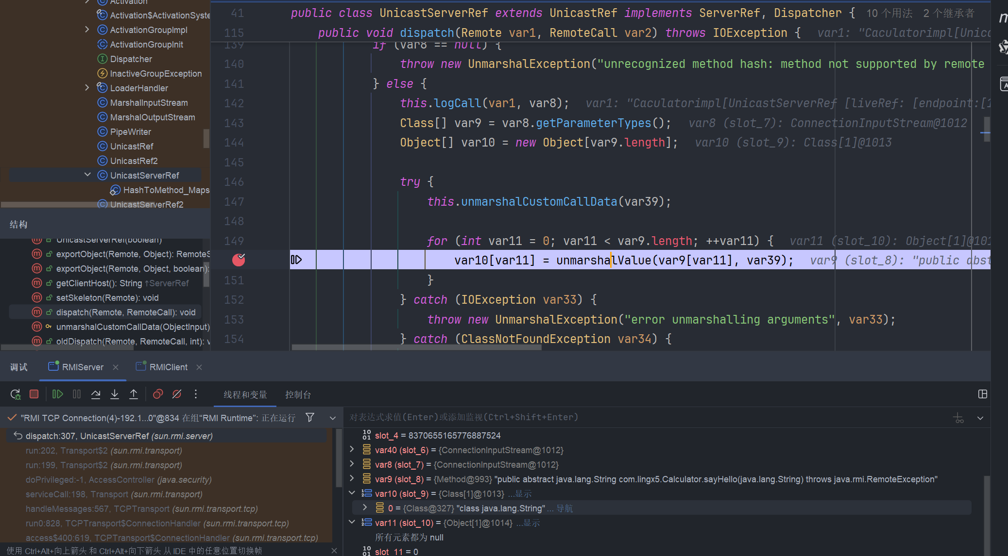Image resolution: width=1008 pixels, height=556 pixels.
Task: Resume program execution in the debug toolbar
Action: point(57,394)
